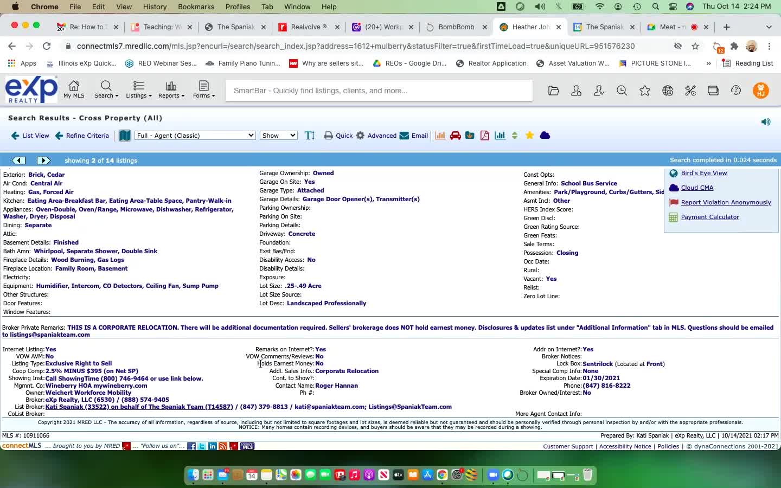Open the HJ user profile avatar

point(761,91)
